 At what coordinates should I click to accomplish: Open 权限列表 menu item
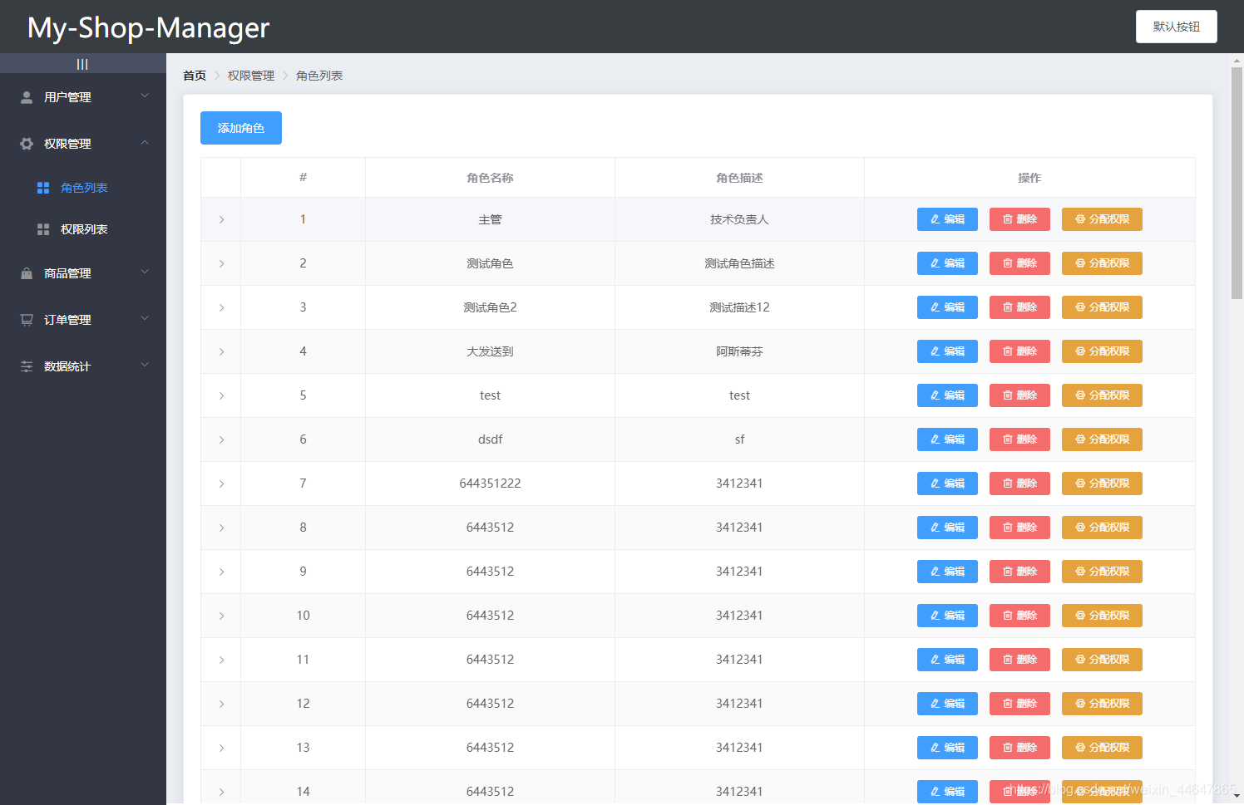[x=83, y=229]
